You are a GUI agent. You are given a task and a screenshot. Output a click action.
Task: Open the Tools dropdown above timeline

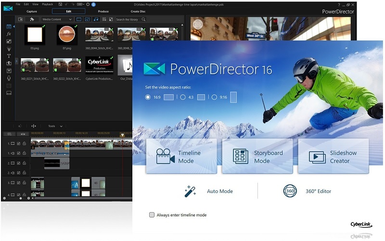[x=55, y=126]
